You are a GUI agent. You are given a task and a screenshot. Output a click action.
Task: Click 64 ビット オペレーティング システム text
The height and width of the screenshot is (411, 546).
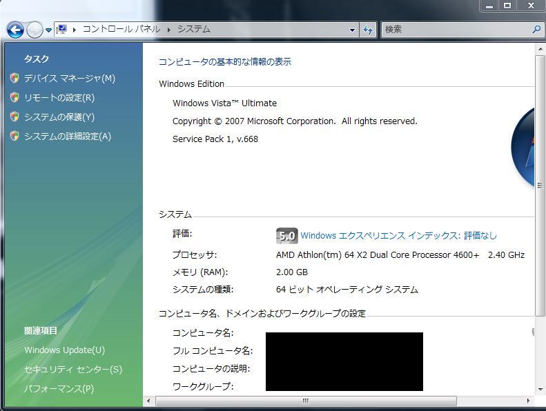click(x=347, y=290)
